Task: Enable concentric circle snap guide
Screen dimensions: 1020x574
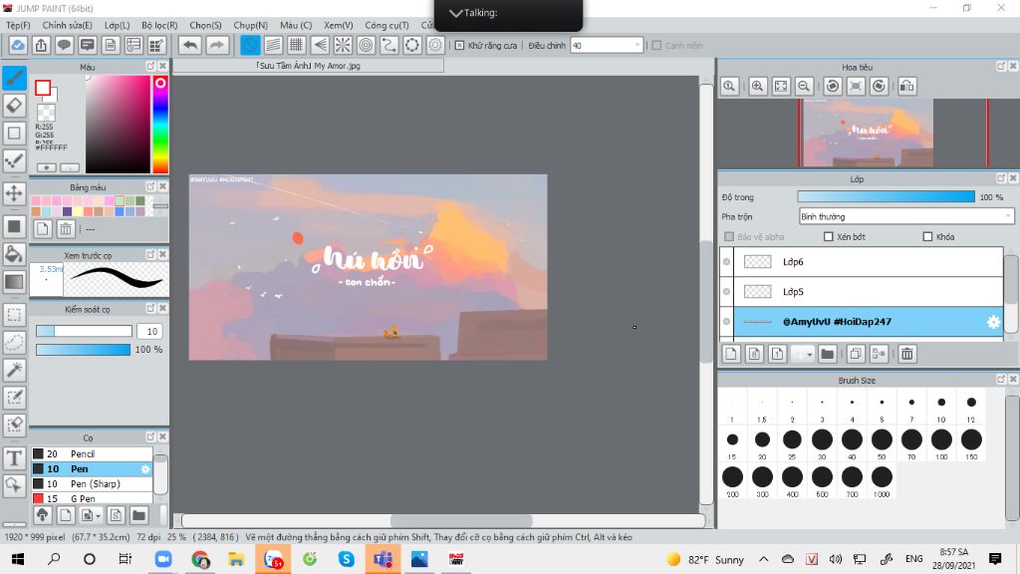Action: coord(367,45)
